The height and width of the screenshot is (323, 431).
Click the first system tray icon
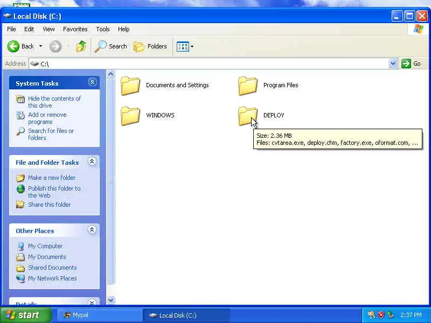(371, 315)
